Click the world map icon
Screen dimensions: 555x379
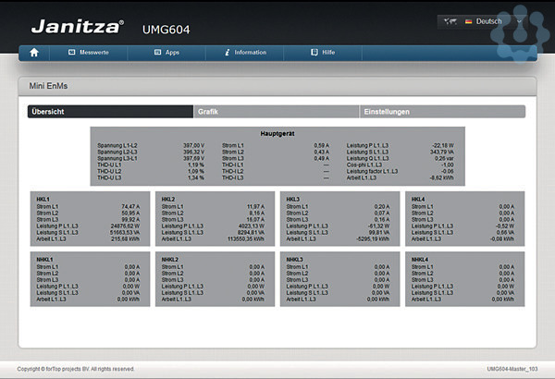pos(451,21)
